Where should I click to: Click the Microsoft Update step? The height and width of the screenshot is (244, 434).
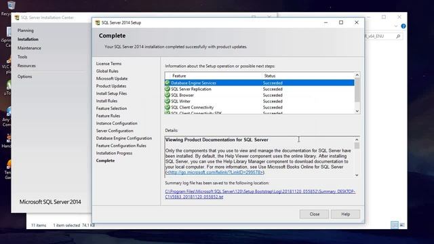(x=112, y=79)
